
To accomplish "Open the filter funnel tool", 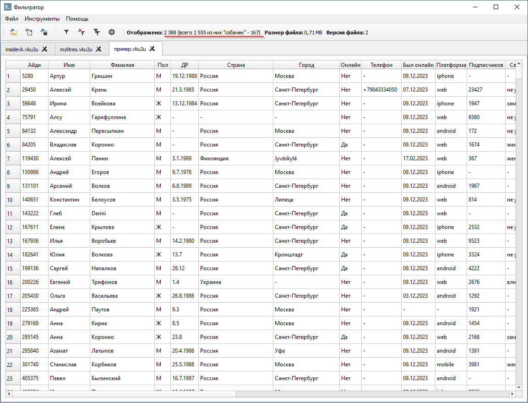I will point(66,33).
